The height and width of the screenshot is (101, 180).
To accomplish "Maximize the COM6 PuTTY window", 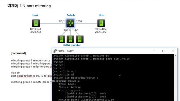I will coord(163,51).
